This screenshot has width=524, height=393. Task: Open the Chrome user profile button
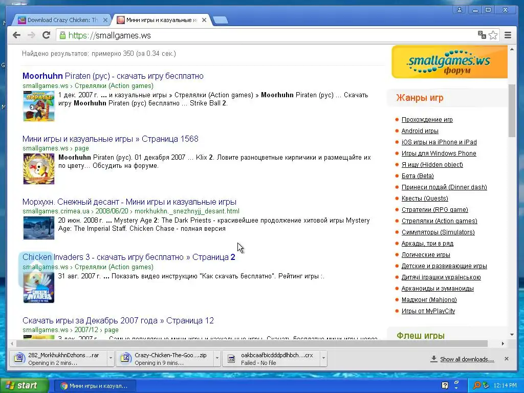460,10
